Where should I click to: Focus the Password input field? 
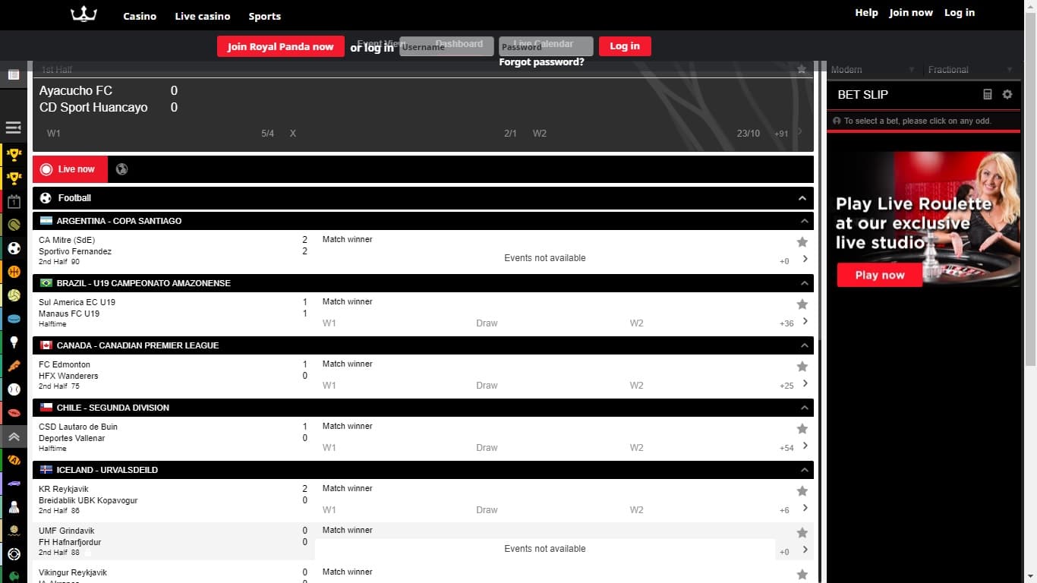546,46
